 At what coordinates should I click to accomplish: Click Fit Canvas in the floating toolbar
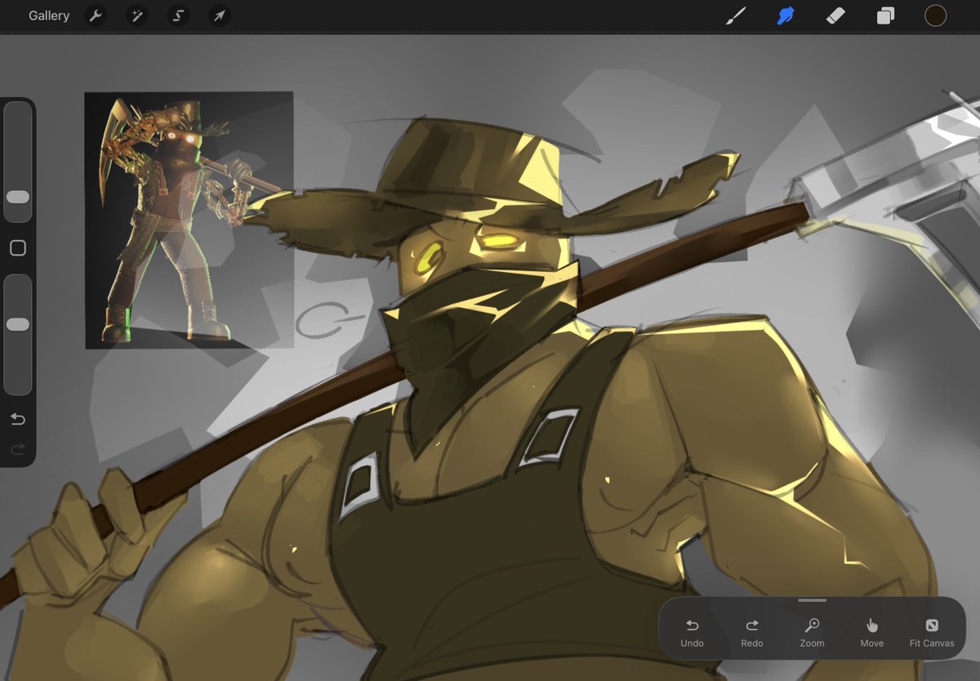tap(932, 632)
